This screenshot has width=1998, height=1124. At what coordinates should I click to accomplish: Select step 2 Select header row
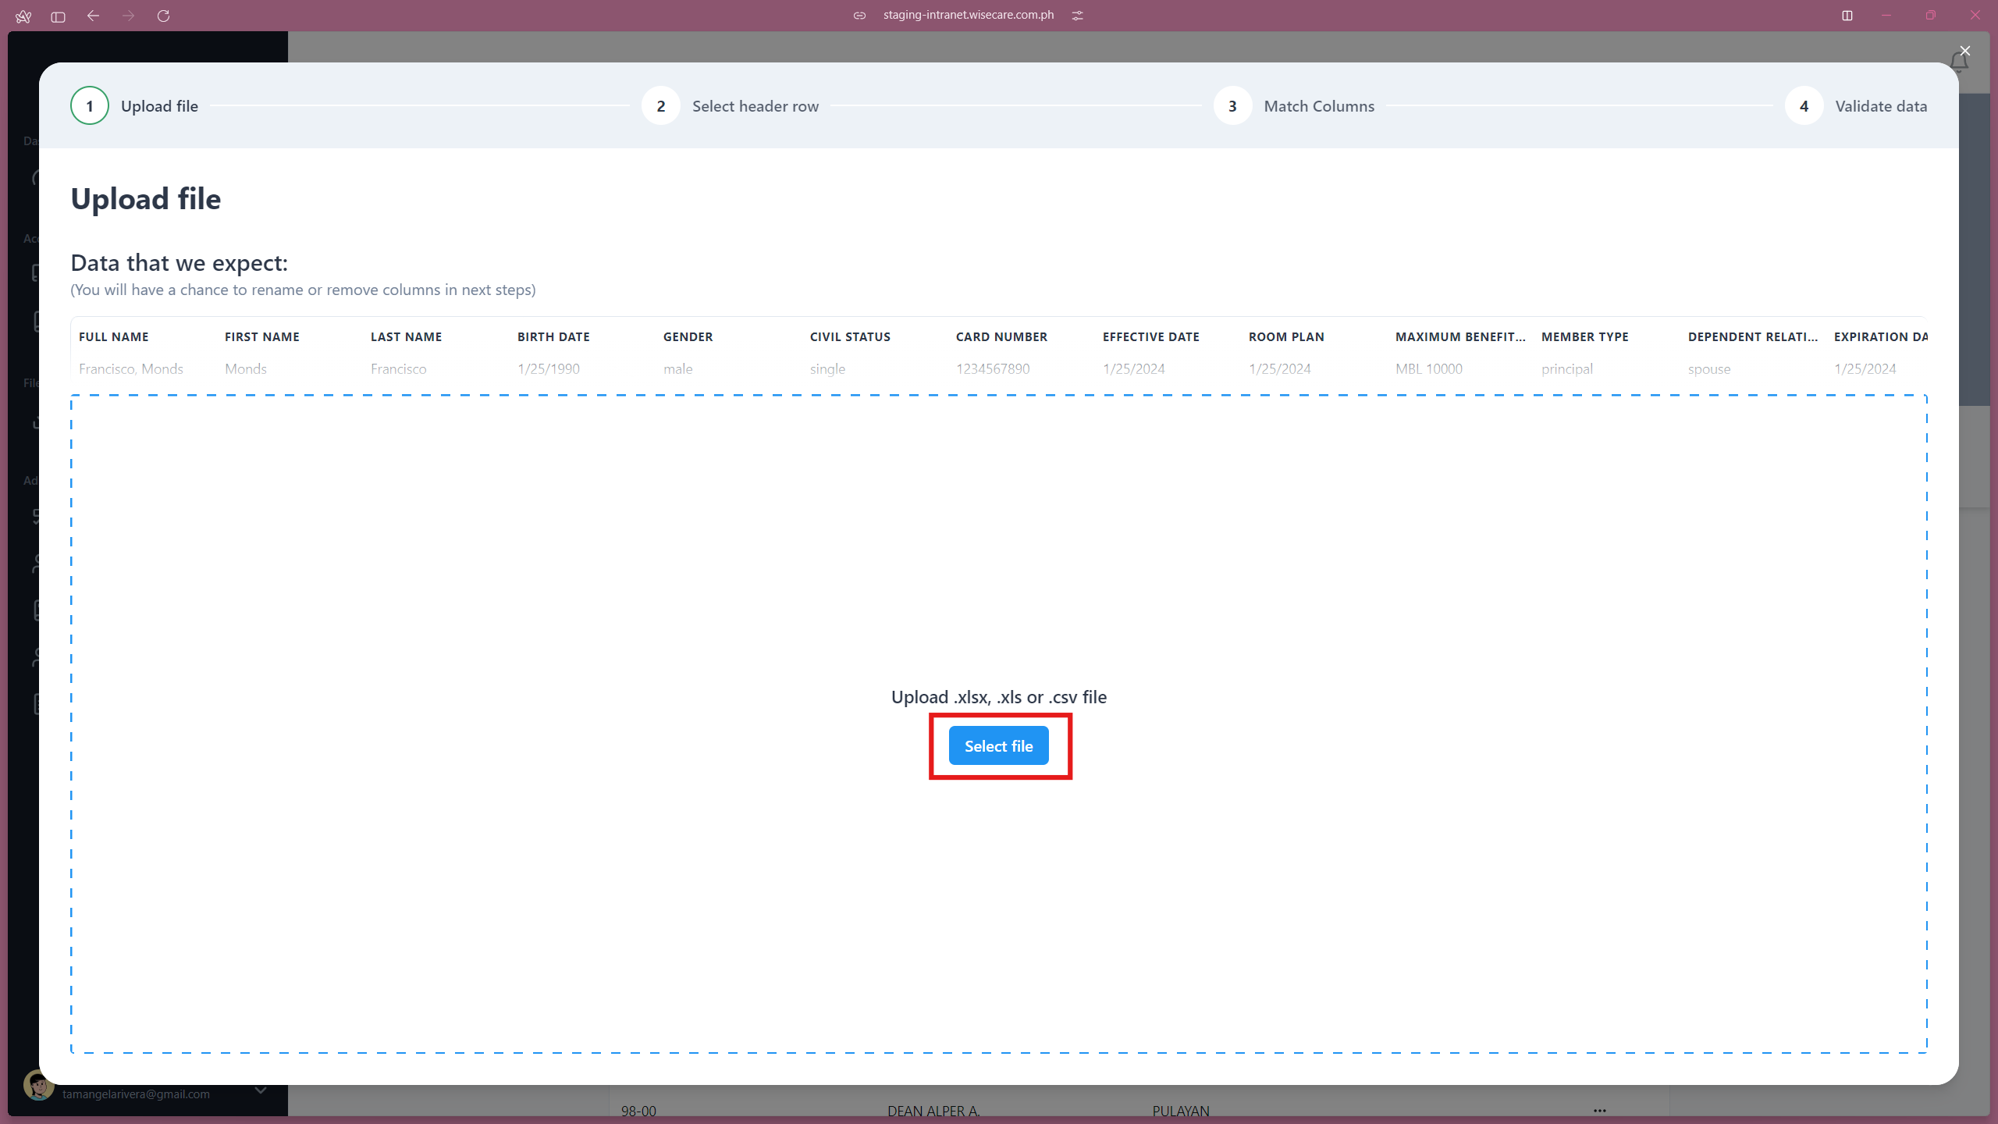(661, 106)
